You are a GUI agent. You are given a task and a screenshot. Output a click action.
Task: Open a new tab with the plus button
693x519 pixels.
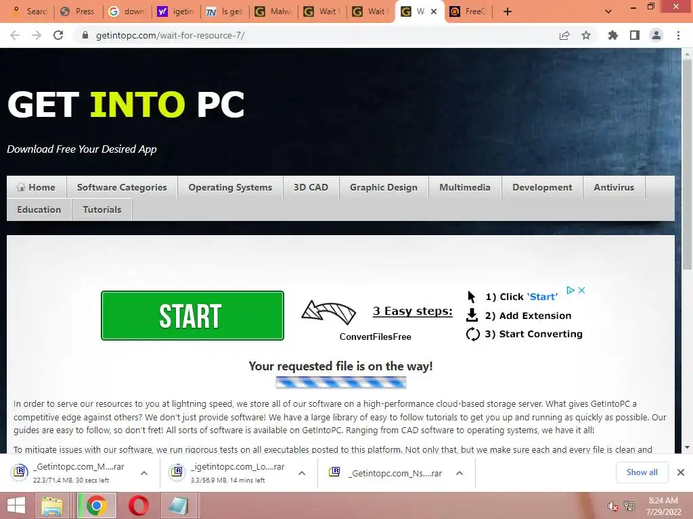[x=508, y=11]
